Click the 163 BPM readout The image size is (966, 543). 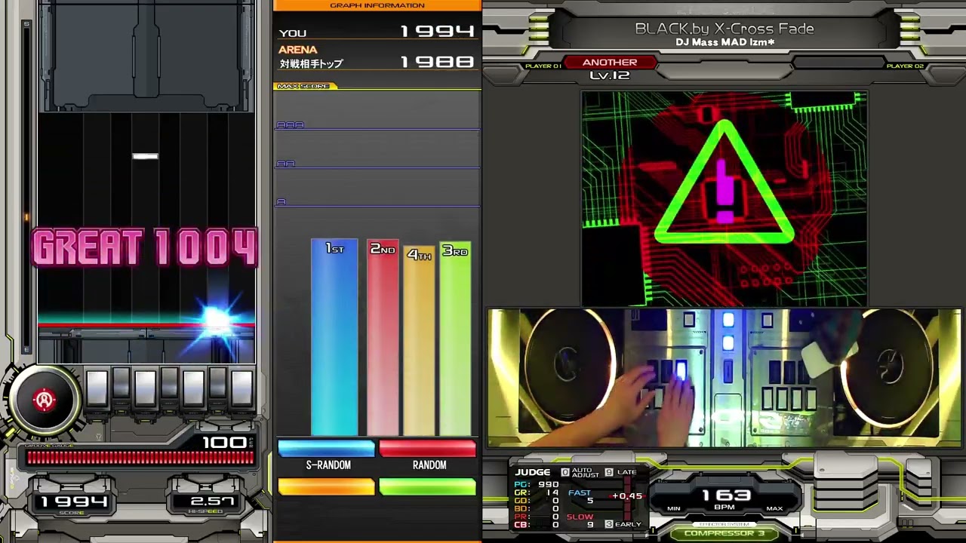[726, 495]
